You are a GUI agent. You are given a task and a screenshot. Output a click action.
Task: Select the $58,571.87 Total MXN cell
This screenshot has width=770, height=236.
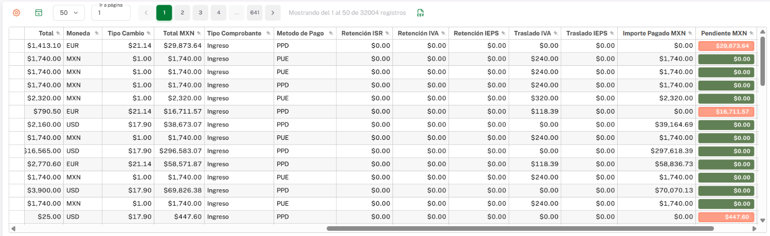click(179, 165)
